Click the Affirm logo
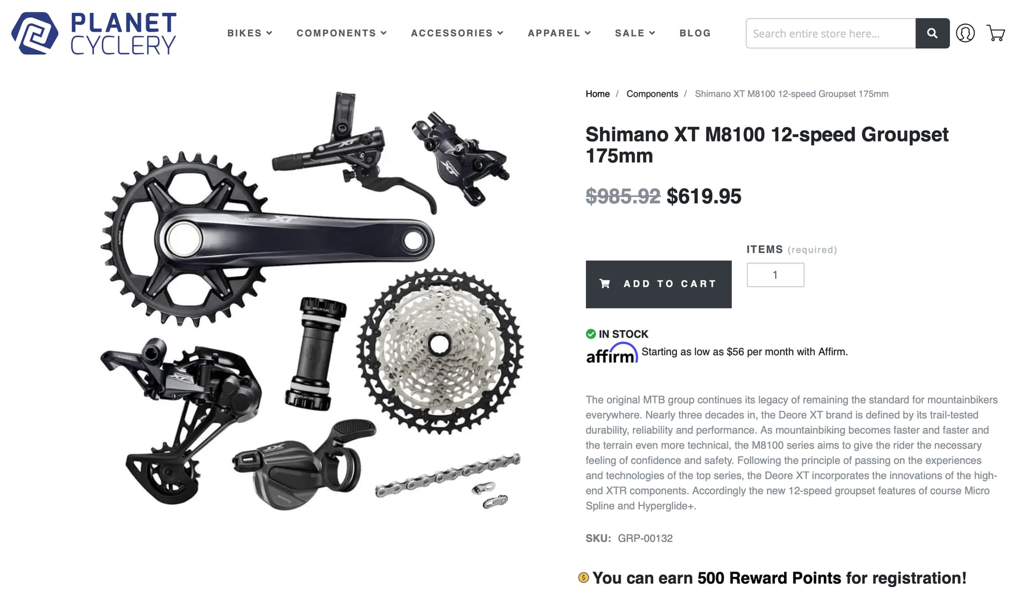1034x612 pixels. coord(612,353)
